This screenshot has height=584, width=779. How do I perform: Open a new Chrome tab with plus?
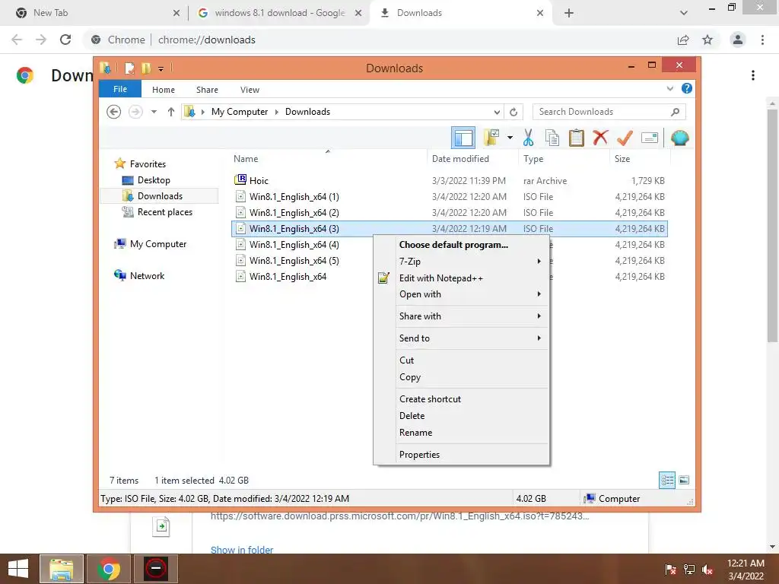(x=569, y=13)
